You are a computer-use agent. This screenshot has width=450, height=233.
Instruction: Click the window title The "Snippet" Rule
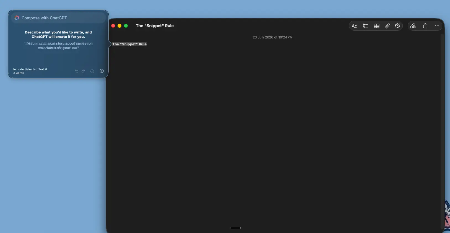[x=155, y=26]
